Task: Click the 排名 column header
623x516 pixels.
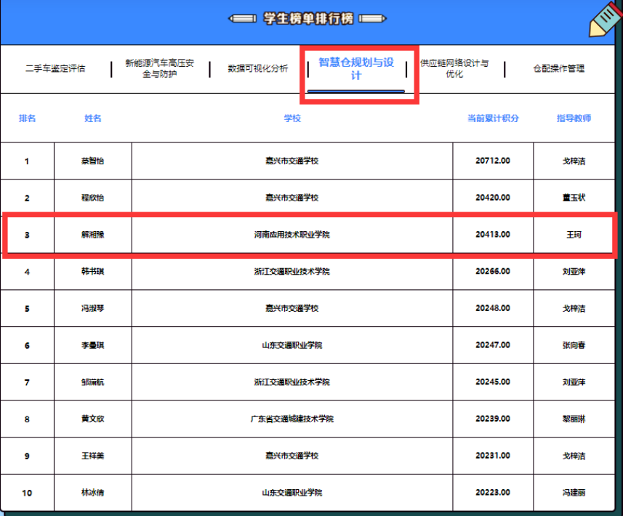Action: click(x=27, y=118)
